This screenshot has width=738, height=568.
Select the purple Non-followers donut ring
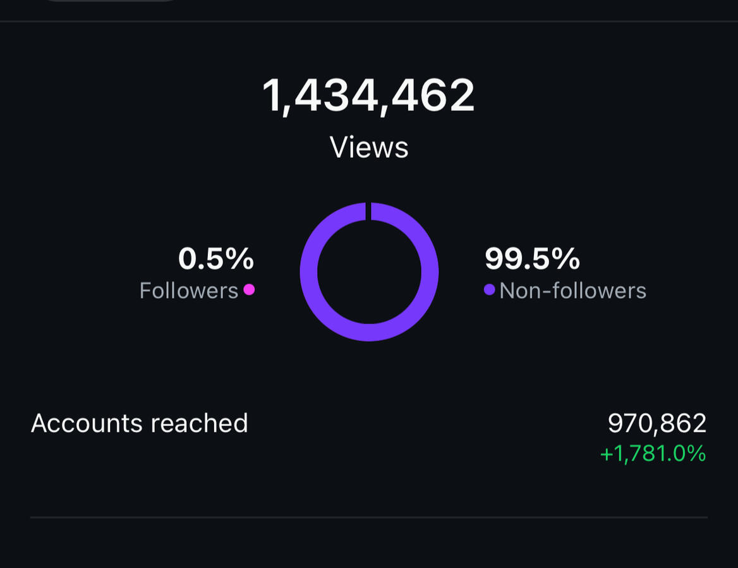[430, 272]
